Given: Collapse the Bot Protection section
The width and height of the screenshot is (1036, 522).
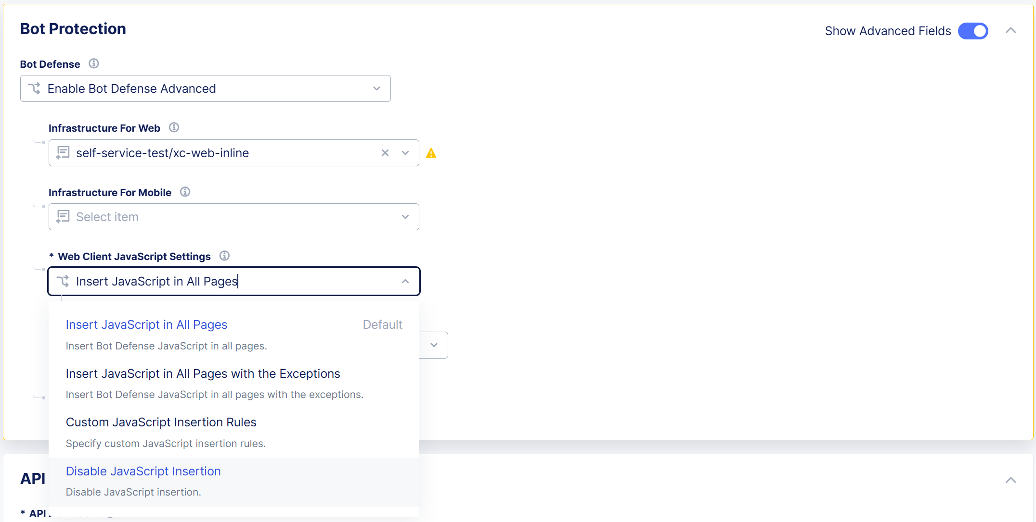Looking at the screenshot, I should coord(1010,30).
